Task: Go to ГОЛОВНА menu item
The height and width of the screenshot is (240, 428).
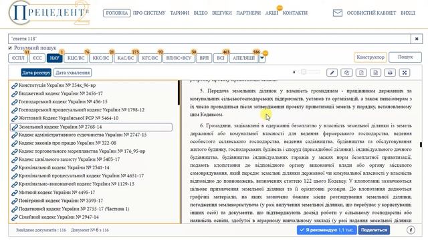Action: pyautogui.click(x=117, y=13)
